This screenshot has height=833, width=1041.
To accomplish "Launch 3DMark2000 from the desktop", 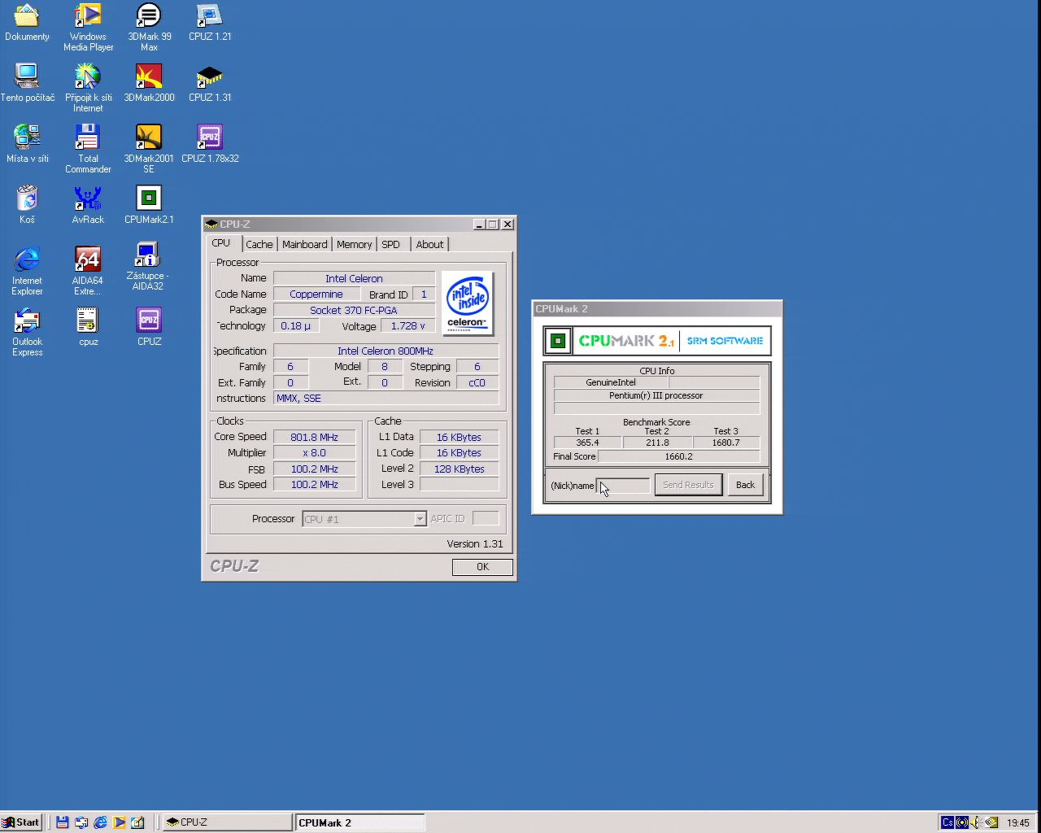I will (149, 82).
